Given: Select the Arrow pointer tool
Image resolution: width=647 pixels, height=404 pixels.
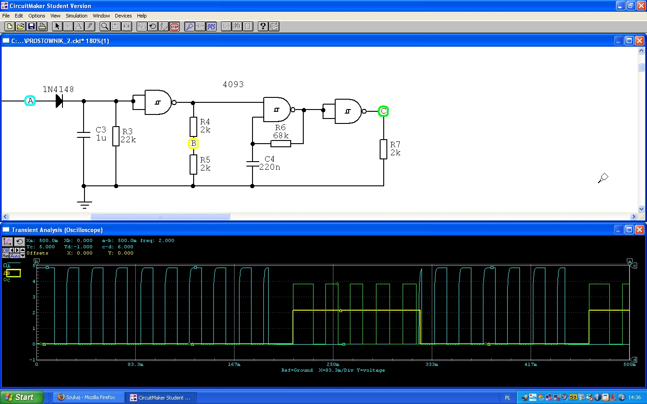Looking at the screenshot, I should (57, 26).
